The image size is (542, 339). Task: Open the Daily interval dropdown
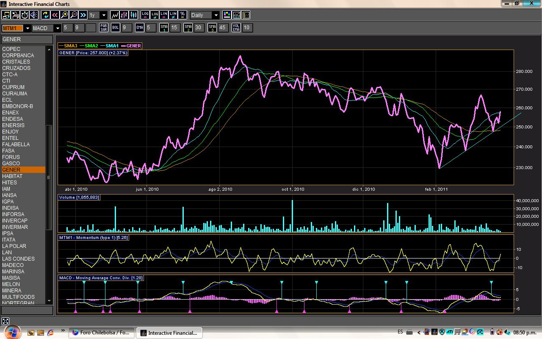pos(216,15)
